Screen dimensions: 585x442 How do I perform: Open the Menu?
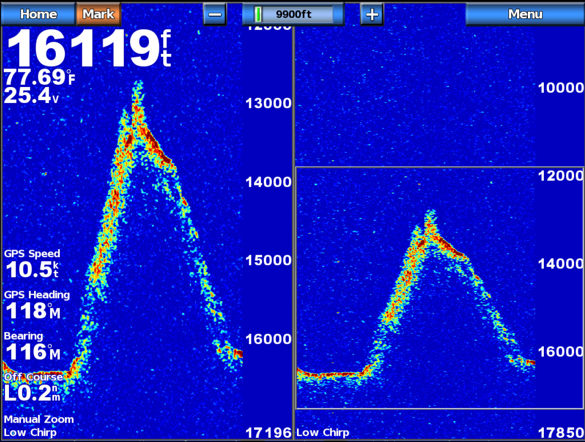524,14
